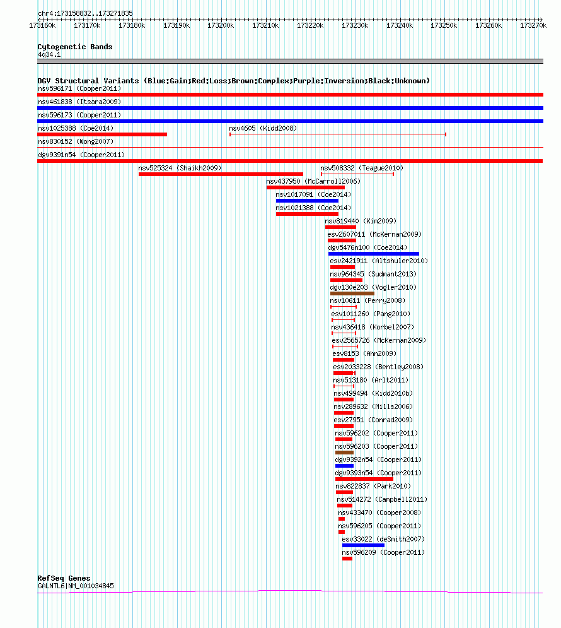Click dgv130e203 (Vogler2010) label
The height and width of the screenshot is (628, 561).
pos(373,287)
